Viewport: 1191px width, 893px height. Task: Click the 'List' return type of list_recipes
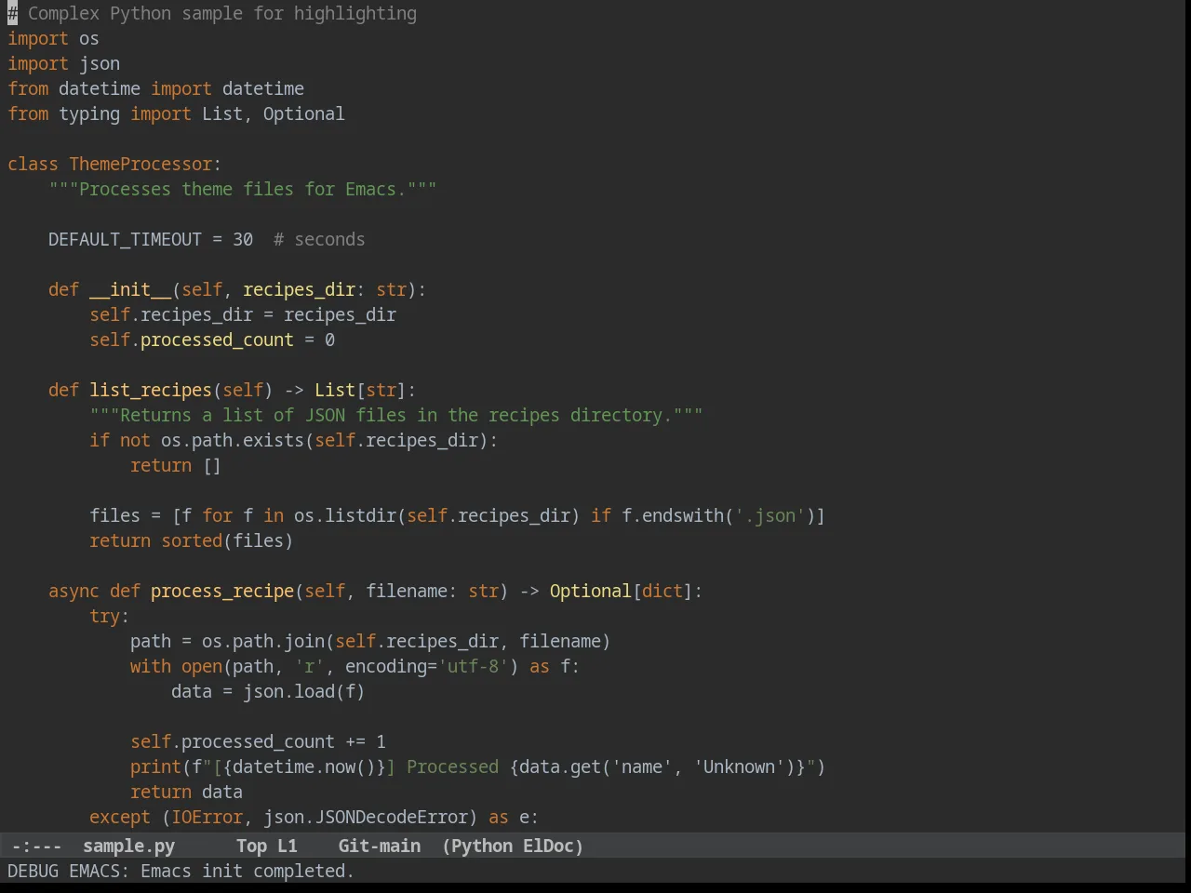tap(335, 390)
